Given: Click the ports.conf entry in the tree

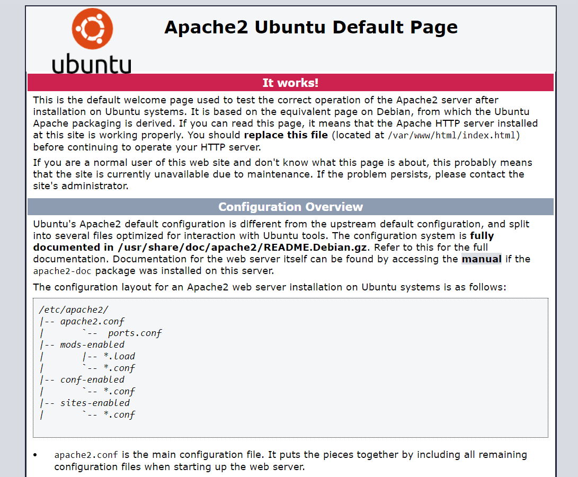Looking at the screenshot, I should (135, 333).
